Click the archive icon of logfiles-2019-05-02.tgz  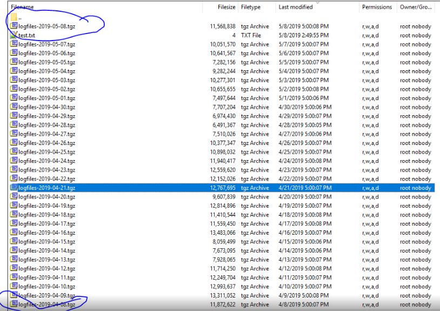14,89
